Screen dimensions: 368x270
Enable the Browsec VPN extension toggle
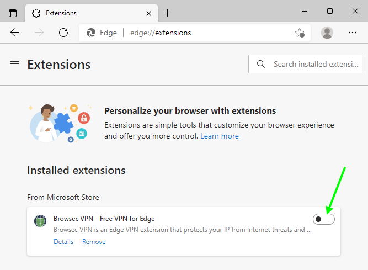[324, 220]
